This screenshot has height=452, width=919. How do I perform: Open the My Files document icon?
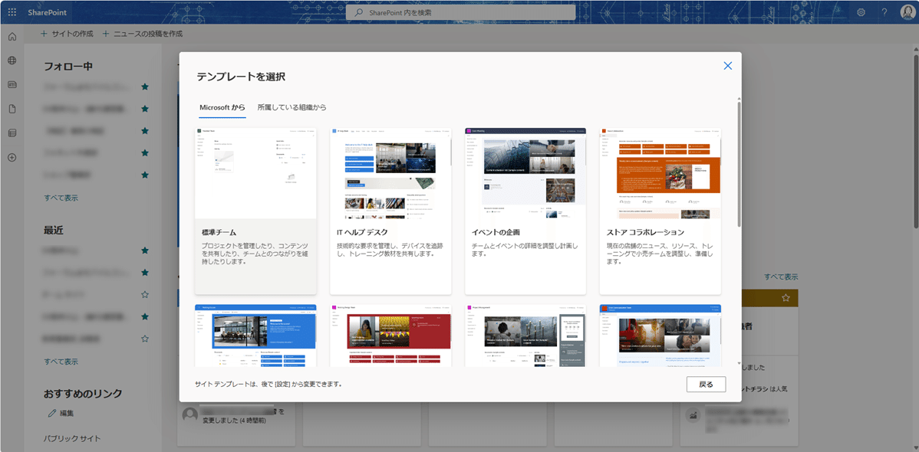tap(12, 106)
